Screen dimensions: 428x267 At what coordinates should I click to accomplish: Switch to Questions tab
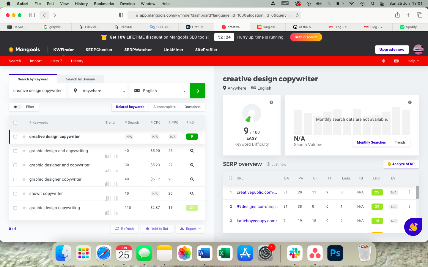click(193, 107)
